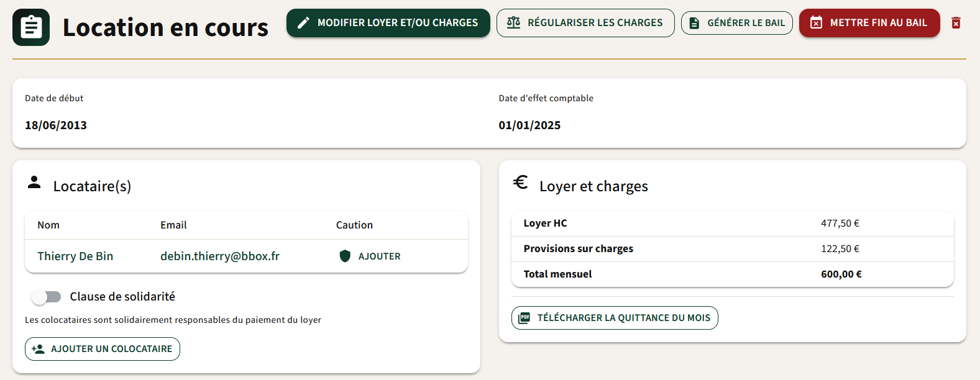This screenshot has width=980, height=380.
Task: Click the Date d'effet comptable label
Action: click(x=546, y=98)
